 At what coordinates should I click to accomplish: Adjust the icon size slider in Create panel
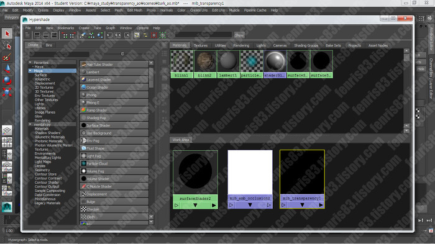122,54
